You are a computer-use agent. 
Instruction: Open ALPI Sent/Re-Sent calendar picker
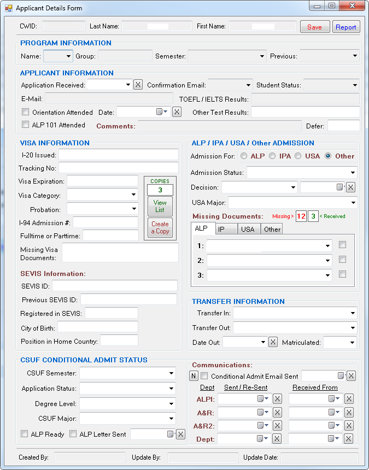click(263, 398)
